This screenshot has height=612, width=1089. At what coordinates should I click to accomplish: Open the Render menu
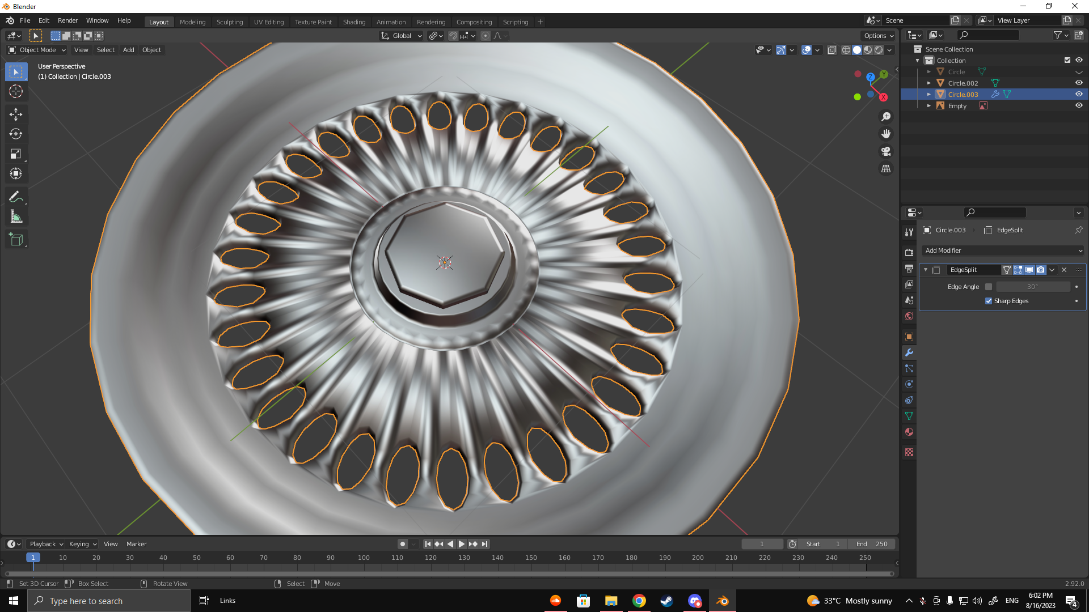click(67, 20)
